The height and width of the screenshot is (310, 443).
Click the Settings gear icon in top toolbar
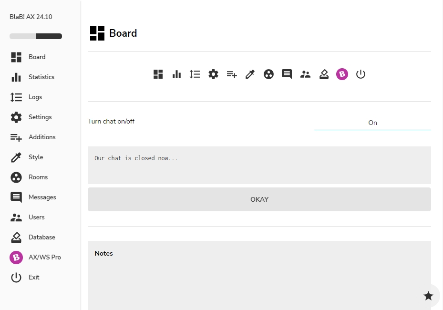(x=213, y=74)
